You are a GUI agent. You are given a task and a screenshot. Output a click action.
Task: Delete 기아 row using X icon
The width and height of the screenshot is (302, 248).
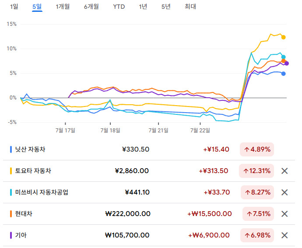[x=284, y=235]
